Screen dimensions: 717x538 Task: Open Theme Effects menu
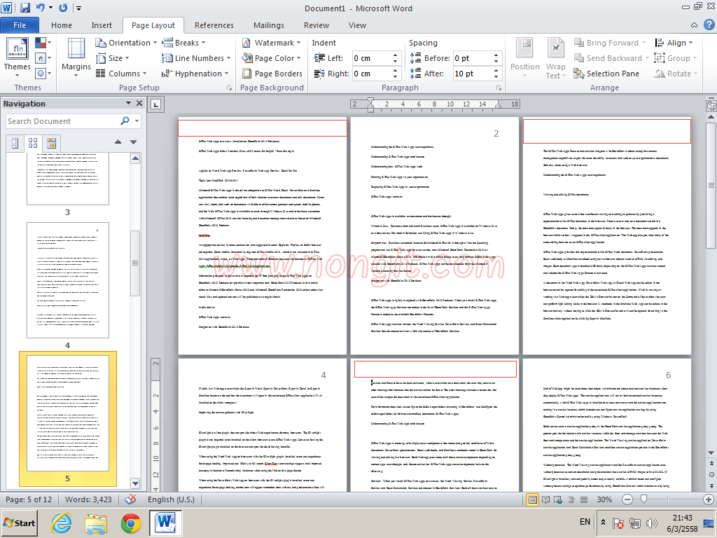pos(43,73)
